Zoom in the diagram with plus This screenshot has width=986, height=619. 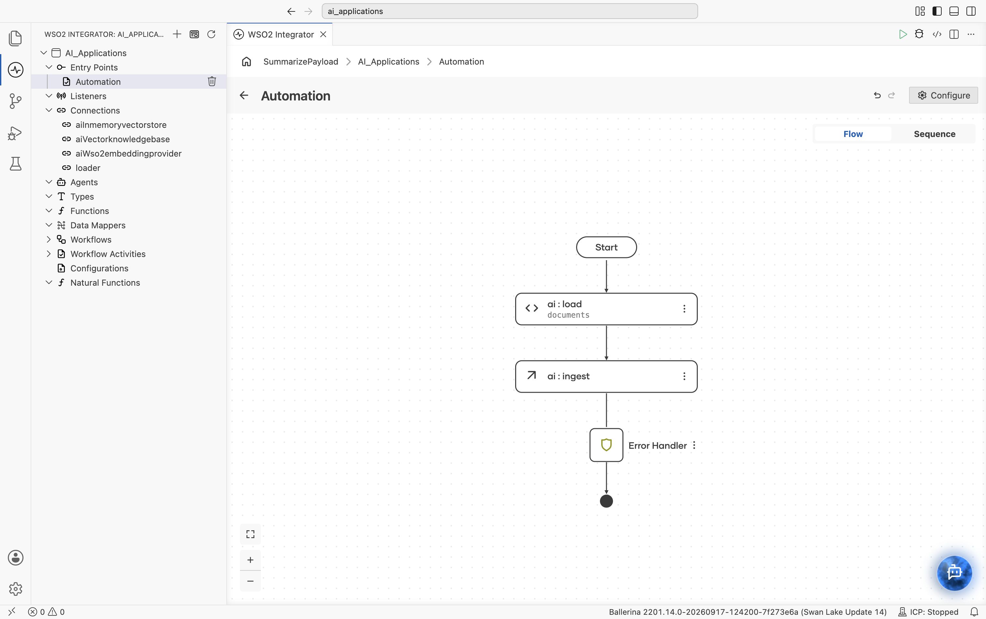pos(250,560)
